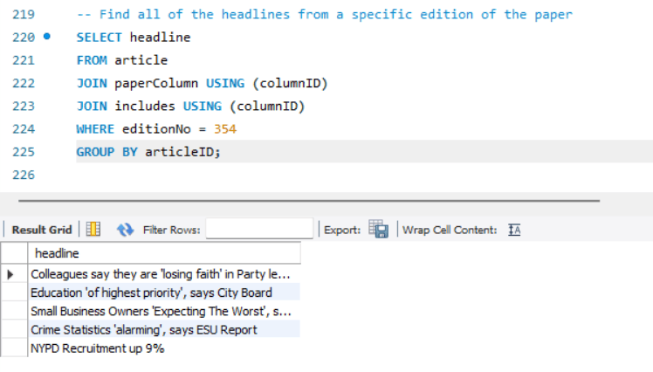This screenshot has height=372, width=653.
Task: Click the Export label
Action: pos(342,230)
